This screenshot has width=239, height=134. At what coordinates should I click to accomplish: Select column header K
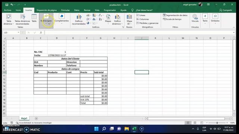tap(155, 38)
